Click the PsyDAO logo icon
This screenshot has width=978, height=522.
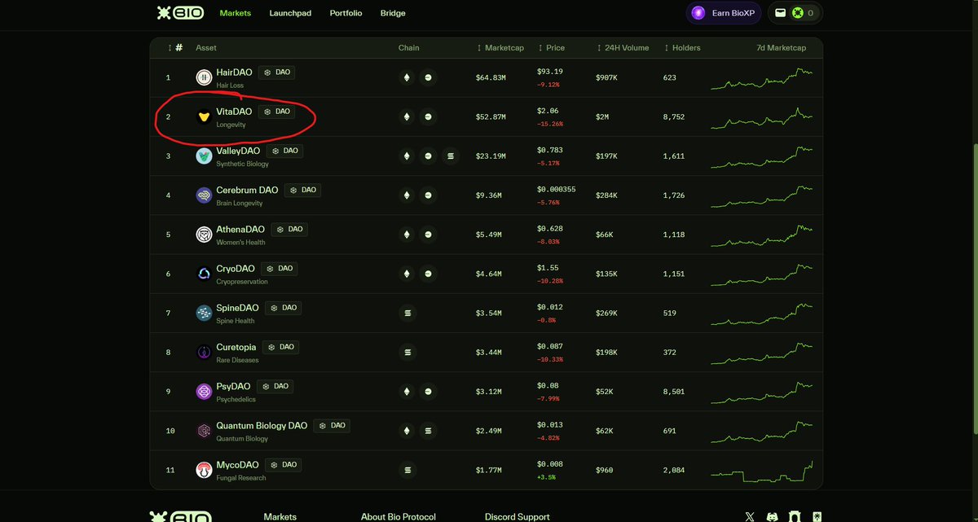[204, 391]
